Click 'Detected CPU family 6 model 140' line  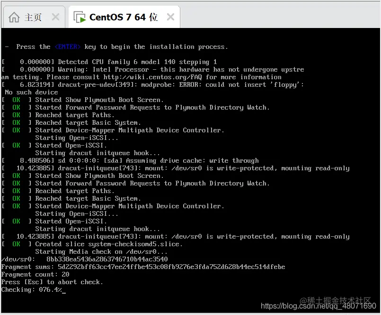(x=109, y=62)
